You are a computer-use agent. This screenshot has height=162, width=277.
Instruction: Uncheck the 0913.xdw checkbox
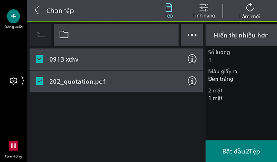pos(39,59)
